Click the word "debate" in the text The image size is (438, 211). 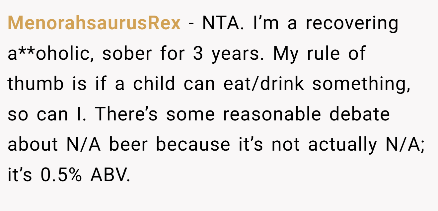point(360,114)
